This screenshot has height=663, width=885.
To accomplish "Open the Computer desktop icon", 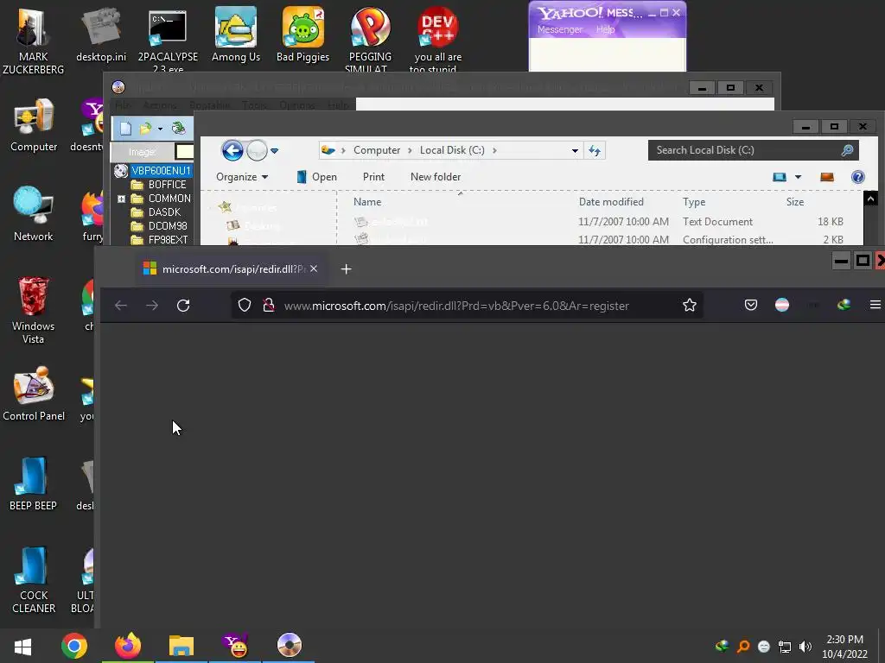I will [34, 125].
